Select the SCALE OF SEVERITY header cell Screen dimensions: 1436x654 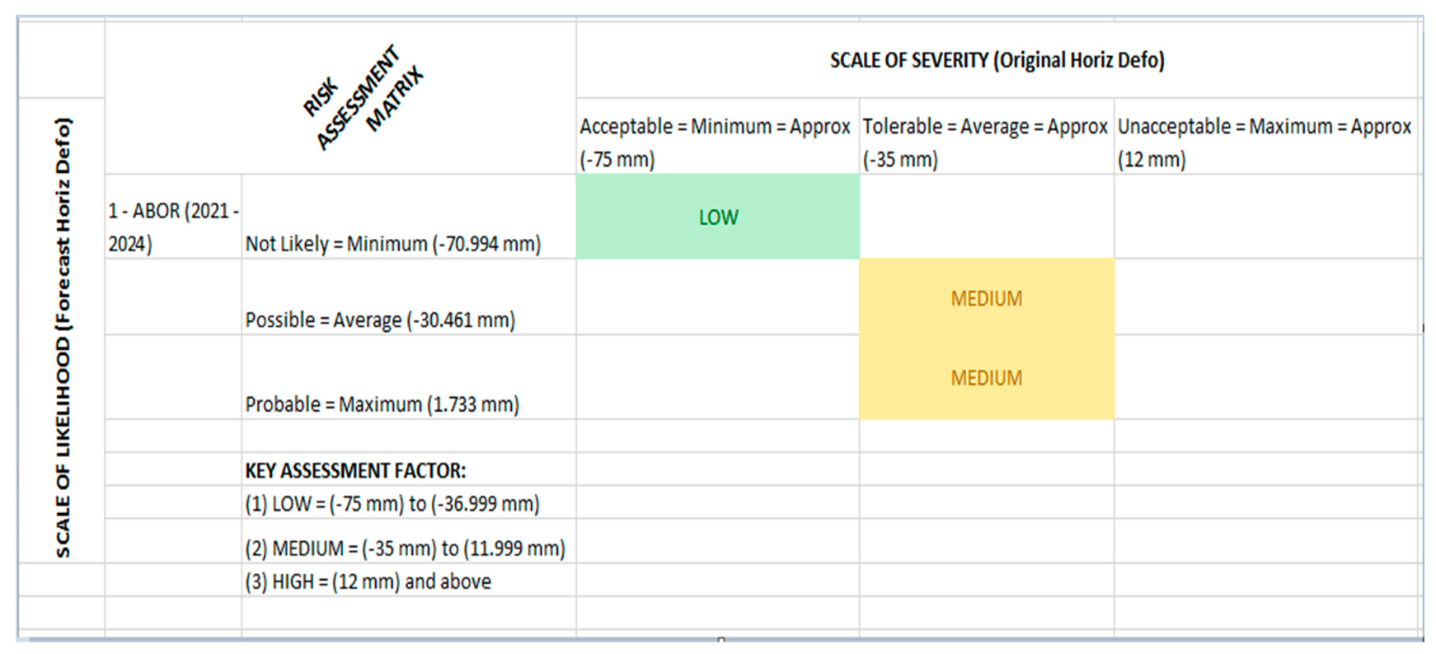997,60
